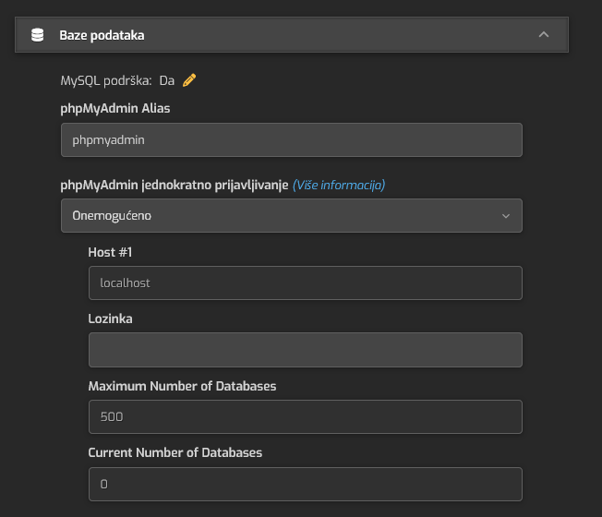This screenshot has height=517, width=602.
Task: Click the Host #1 label
Action: 110,252
